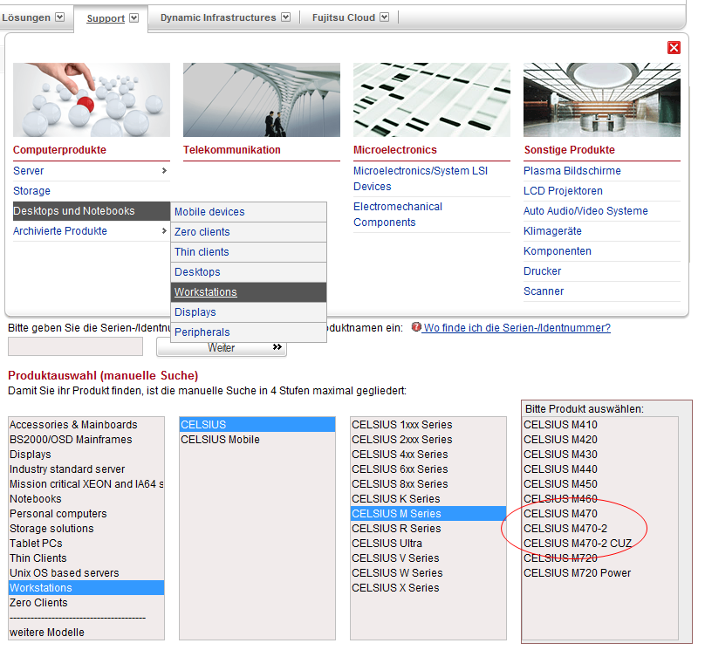Open Electromechanical Components link
Image resolution: width=705 pixels, height=650 pixels.
(x=398, y=215)
